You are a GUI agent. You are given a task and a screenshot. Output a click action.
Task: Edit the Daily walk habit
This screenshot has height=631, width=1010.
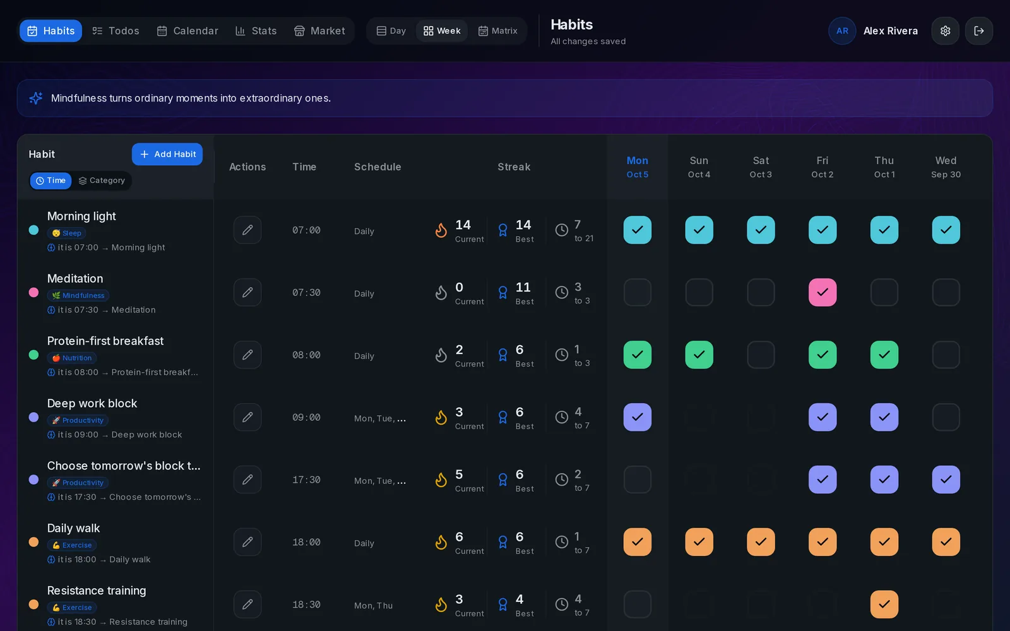247,542
